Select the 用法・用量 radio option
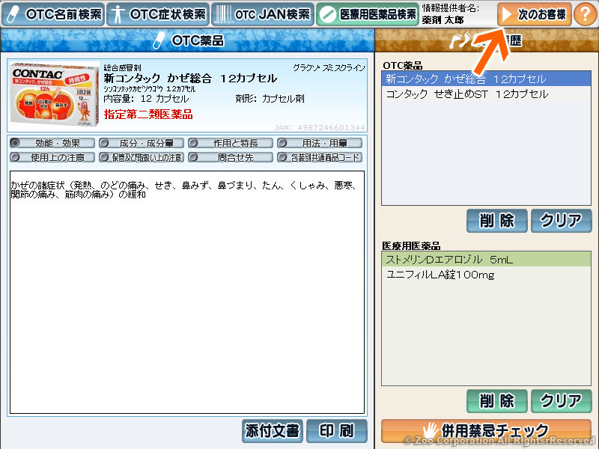 point(320,143)
